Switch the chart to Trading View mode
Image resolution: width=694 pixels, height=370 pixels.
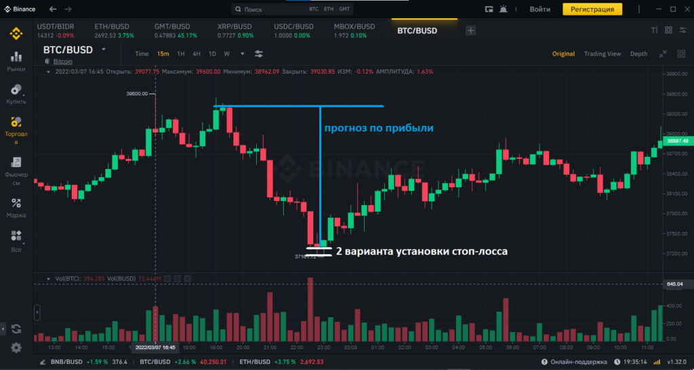[x=602, y=53]
